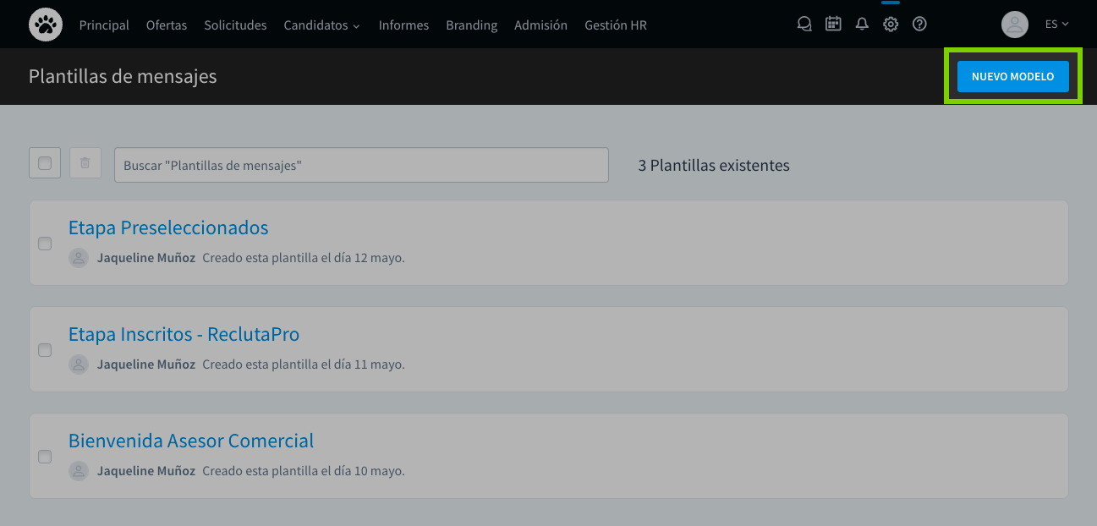The image size is (1097, 526).
Task: Open the chat messages icon
Action: click(804, 24)
